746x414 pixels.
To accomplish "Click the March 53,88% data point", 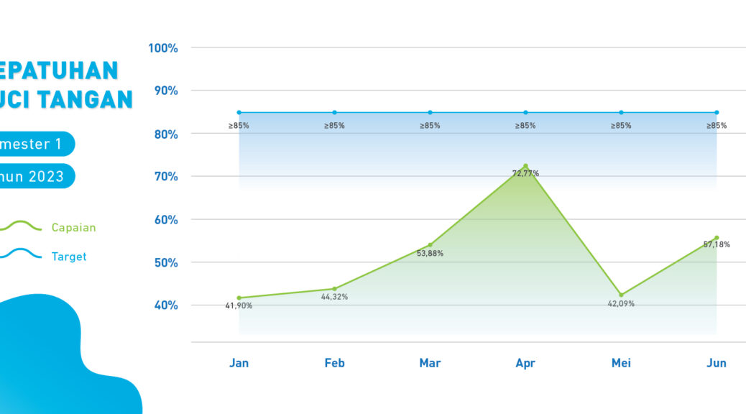I will (x=430, y=245).
